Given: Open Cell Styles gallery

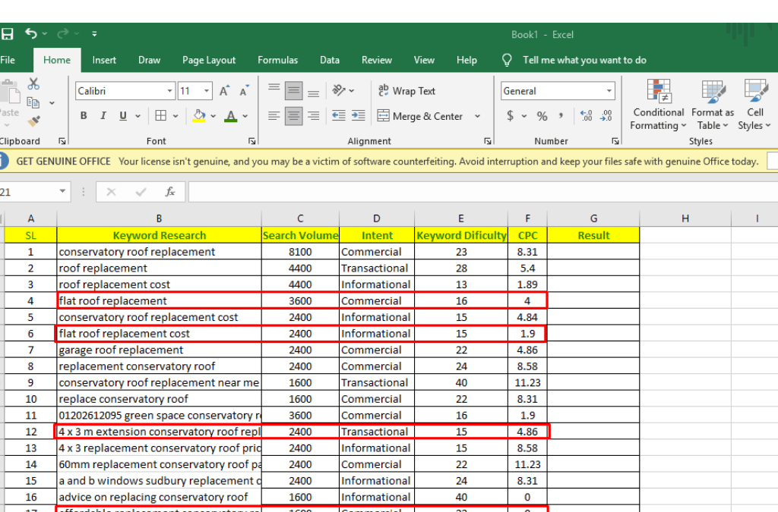Looking at the screenshot, I should pyautogui.click(x=754, y=105).
